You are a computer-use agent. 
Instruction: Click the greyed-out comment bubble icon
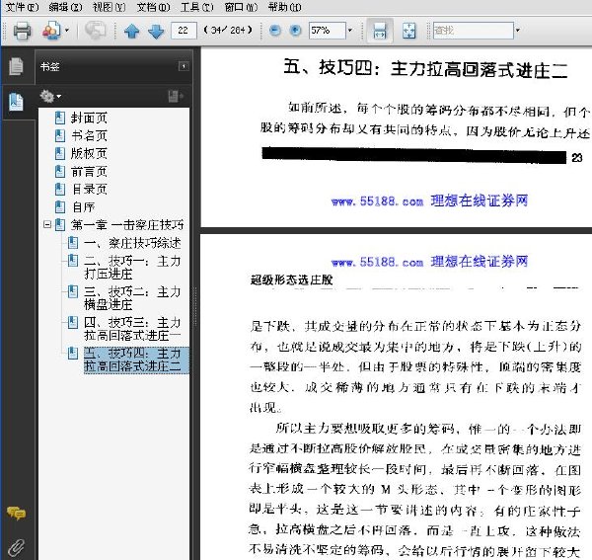click(x=95, y=31)
